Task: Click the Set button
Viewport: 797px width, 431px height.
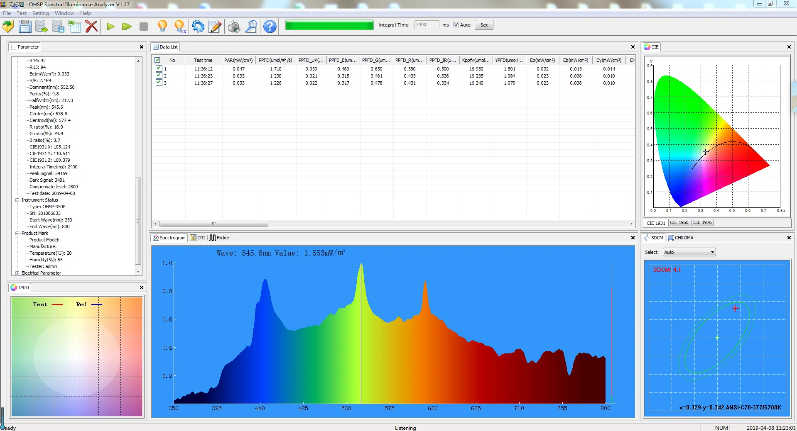Action: tap(483, 24)
